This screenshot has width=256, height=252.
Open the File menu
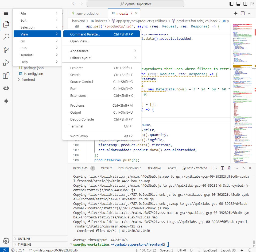point(37,13)
